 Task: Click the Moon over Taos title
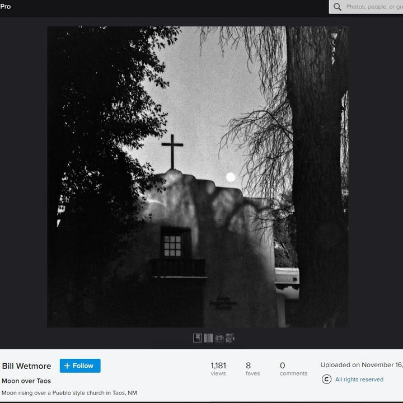coord(26,381)
